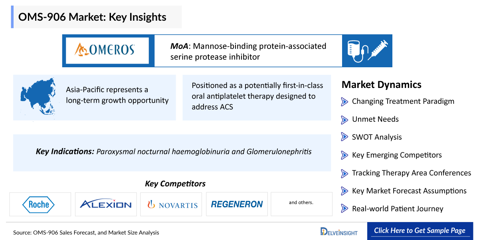This screenshot has height=240, width=479.
Task: Click the IV bag and syringe icon
Action: (366, 51)
